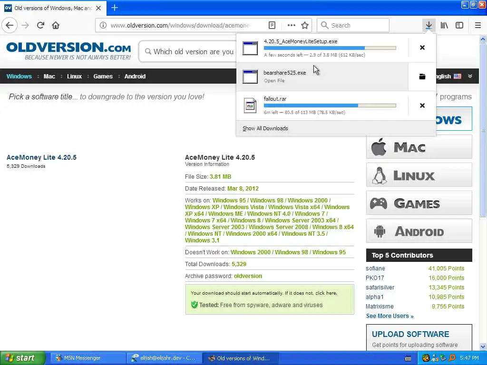Open containing folder for bearshare525.exe
Viewport: 487px width, 365px height.
422,77
